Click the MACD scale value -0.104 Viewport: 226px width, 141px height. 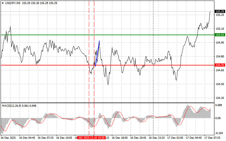point(219,133)
